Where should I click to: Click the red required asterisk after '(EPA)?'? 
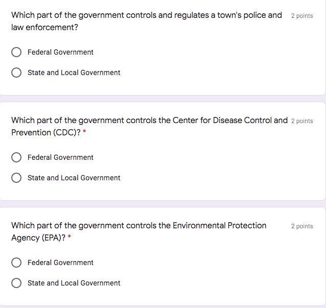[x=70, y=237]
